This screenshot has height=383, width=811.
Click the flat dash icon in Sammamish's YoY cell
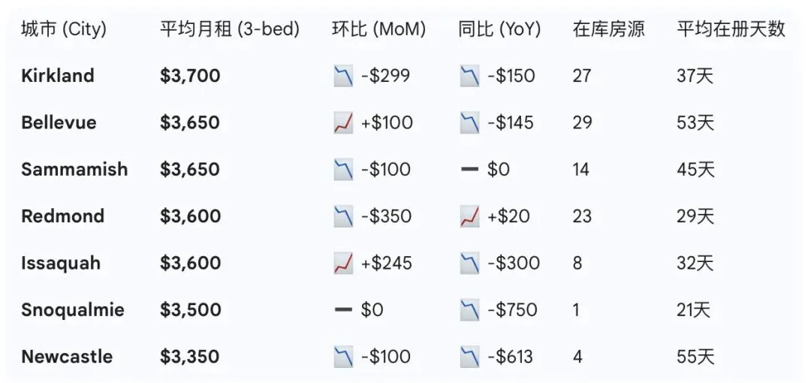pos(469,170)
